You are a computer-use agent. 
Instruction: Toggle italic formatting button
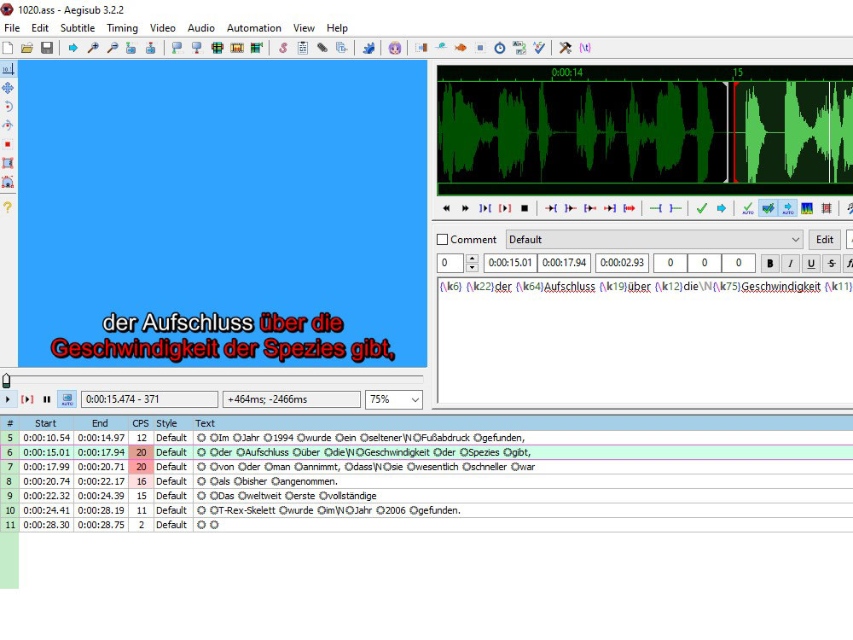(791, 264)
